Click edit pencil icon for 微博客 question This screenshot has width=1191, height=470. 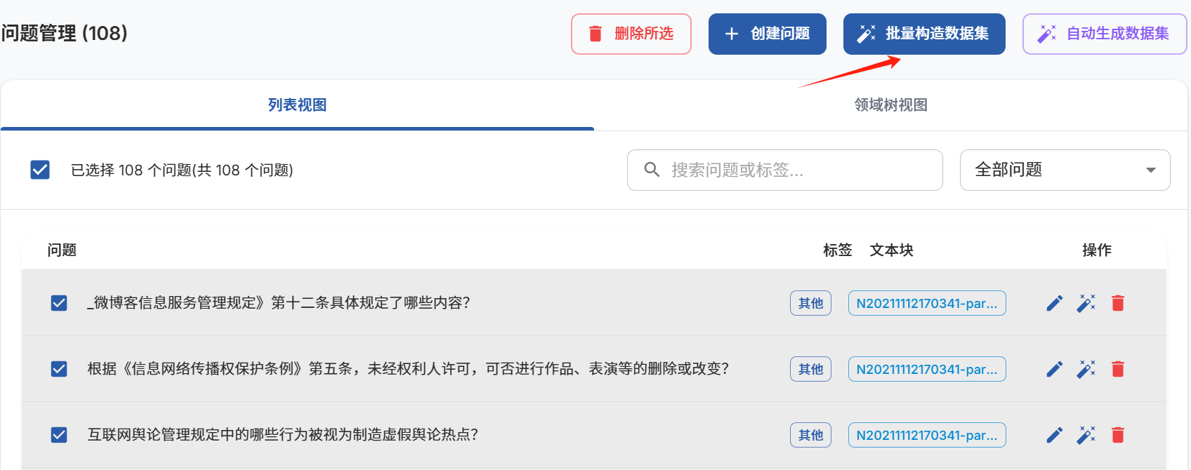[1054, 303]
